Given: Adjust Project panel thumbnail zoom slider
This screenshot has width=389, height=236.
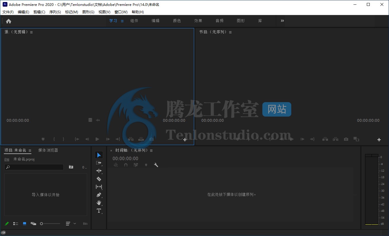Looking at the screenshot, I should (x=50, y=224).
